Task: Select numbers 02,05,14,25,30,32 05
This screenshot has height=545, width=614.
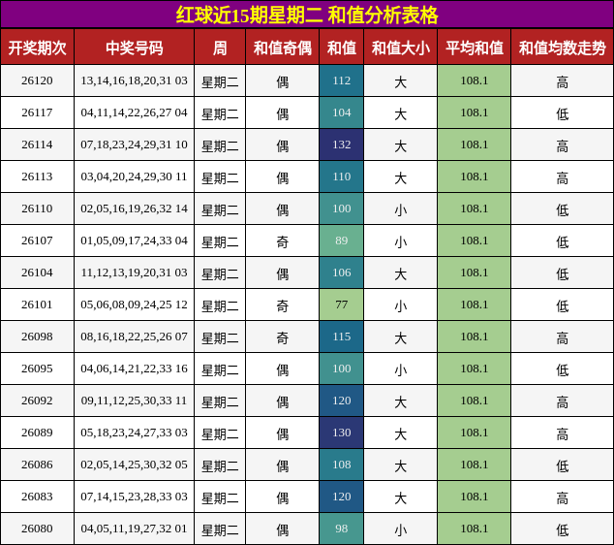Action: point(134,465)
